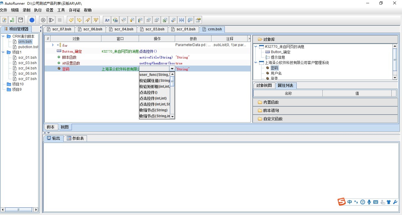The image size is (402, 215).
Task: Click the green table checkmark toolbar icon
Action: pos(165,20)
